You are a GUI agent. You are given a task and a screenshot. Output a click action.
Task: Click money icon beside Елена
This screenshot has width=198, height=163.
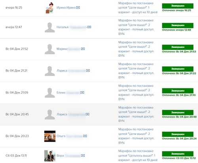point(82,92)
